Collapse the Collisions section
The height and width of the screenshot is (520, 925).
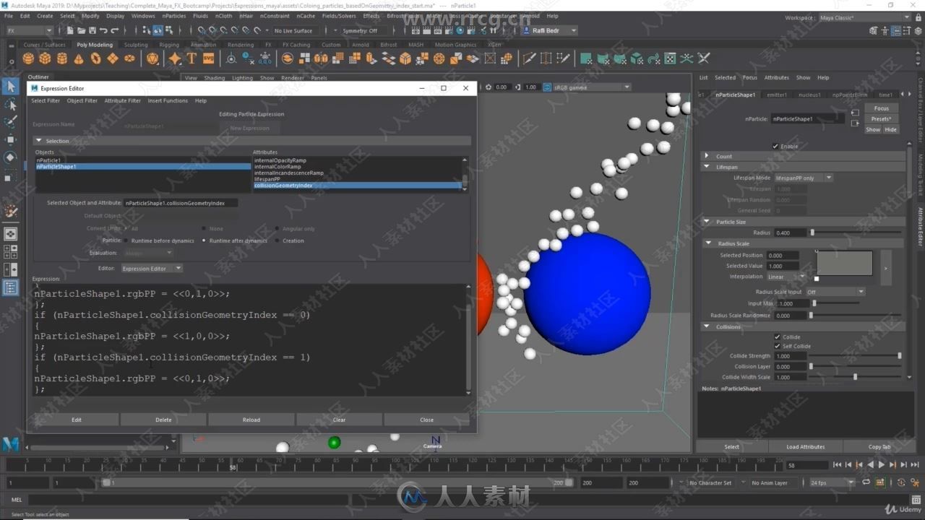click(x=707, y=326)
